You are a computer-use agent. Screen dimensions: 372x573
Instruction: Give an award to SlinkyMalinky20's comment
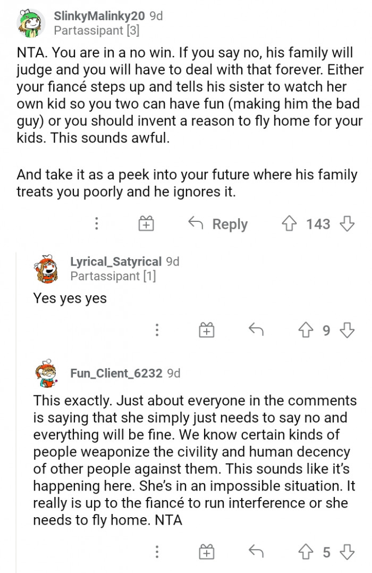pos(146,223)
